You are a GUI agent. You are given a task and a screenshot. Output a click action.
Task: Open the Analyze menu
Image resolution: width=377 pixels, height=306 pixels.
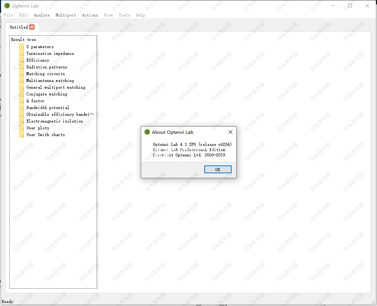click(42, 15)
